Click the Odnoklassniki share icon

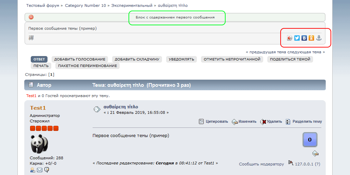pos(311,38)
